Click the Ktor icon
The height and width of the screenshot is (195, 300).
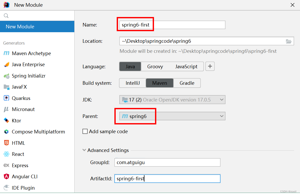point(6,120)
